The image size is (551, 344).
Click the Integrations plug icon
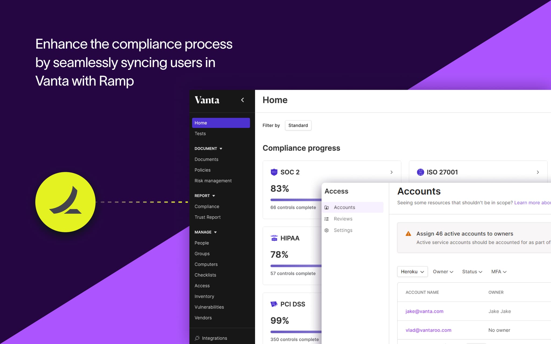(x=197, y=338)
